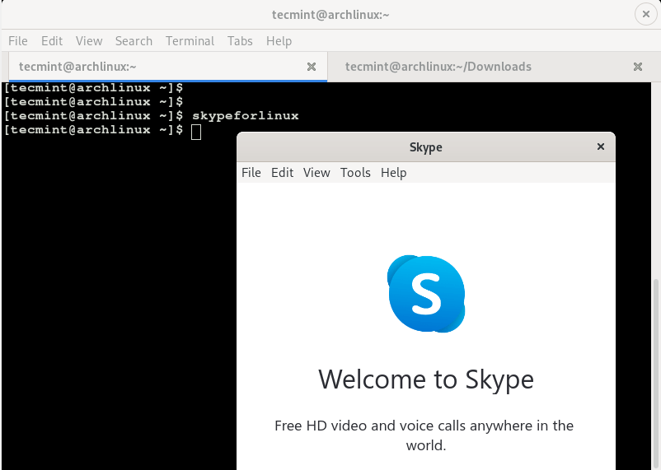
Task: Close the ~/Downloads terminal tab
Action: 638,67
